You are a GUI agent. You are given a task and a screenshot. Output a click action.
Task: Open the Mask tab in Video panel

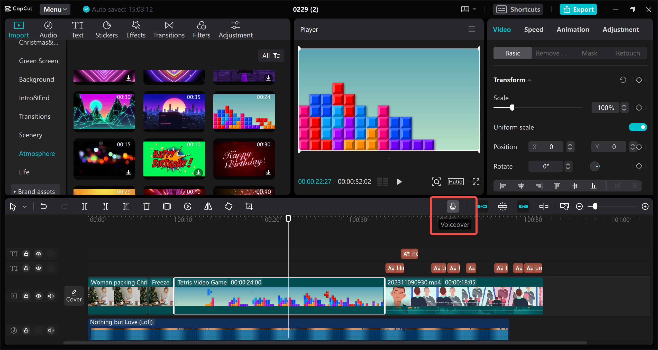coord(590,53)
